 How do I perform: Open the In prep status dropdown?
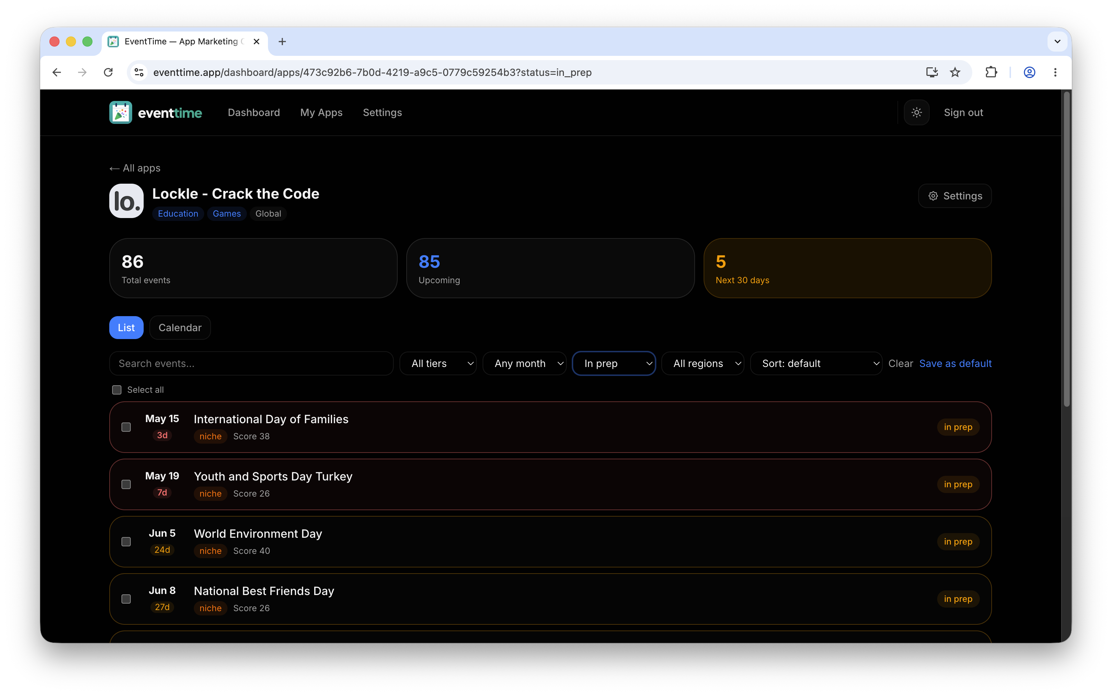(x=614, y=364)
